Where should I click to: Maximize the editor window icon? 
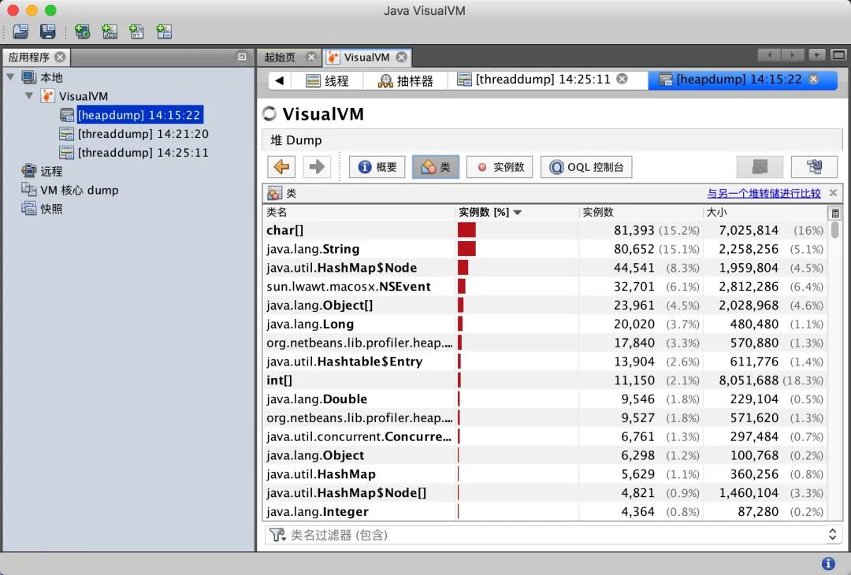coord(838,55)
